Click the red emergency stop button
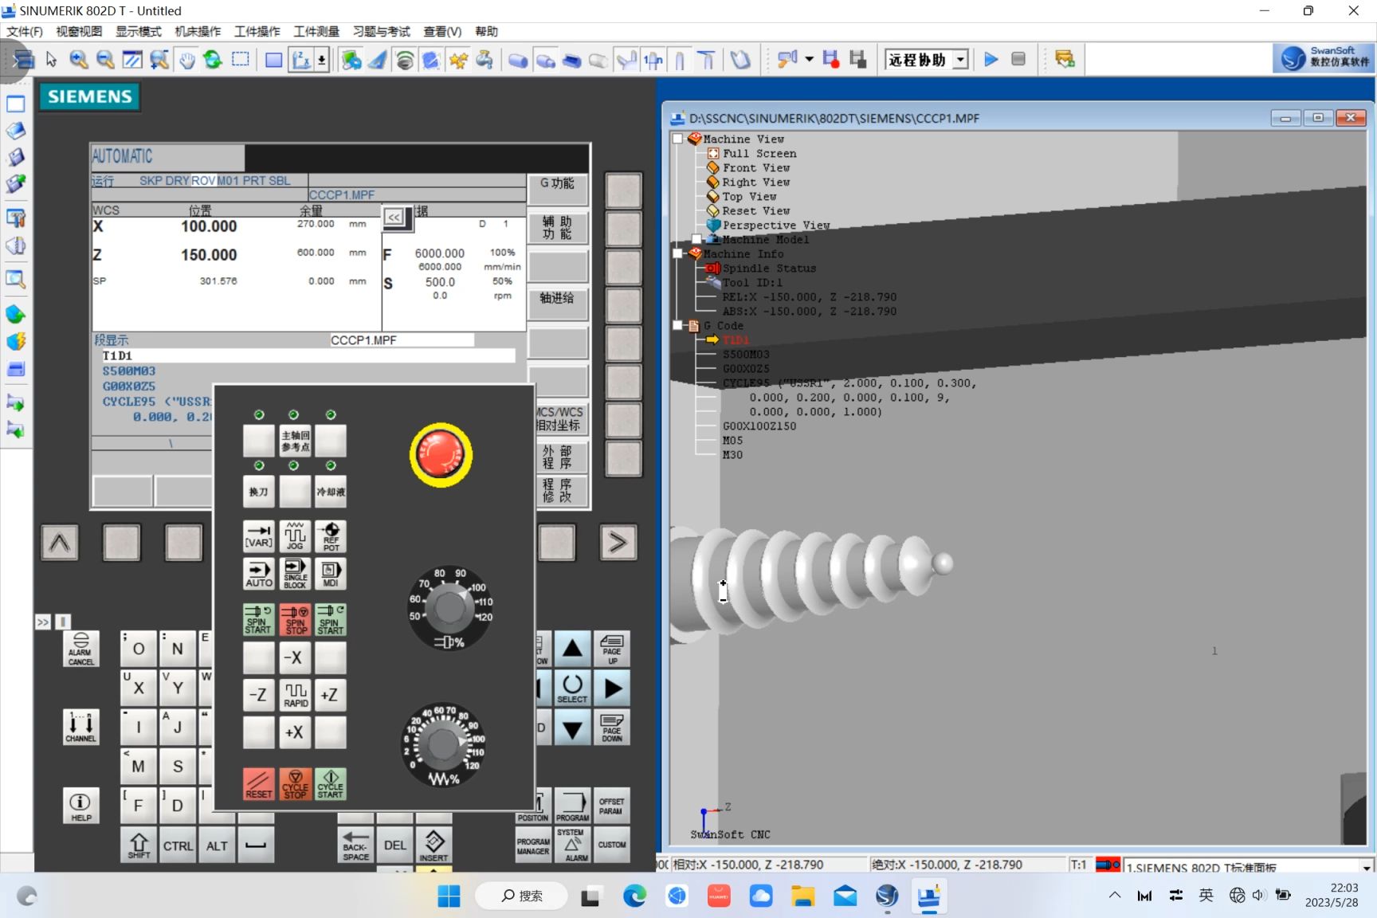This screenshot has width=1377, height=918. pyautogui.click(x=441, y=455)
